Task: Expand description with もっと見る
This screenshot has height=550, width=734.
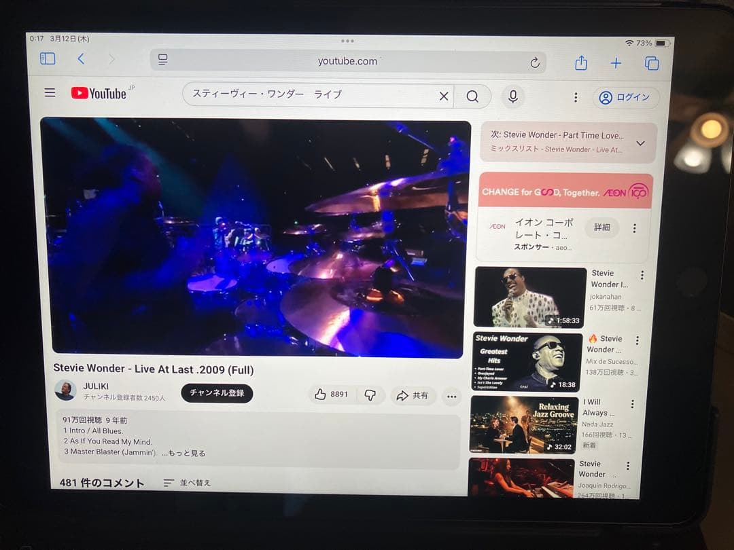Action: click(183, 453)
